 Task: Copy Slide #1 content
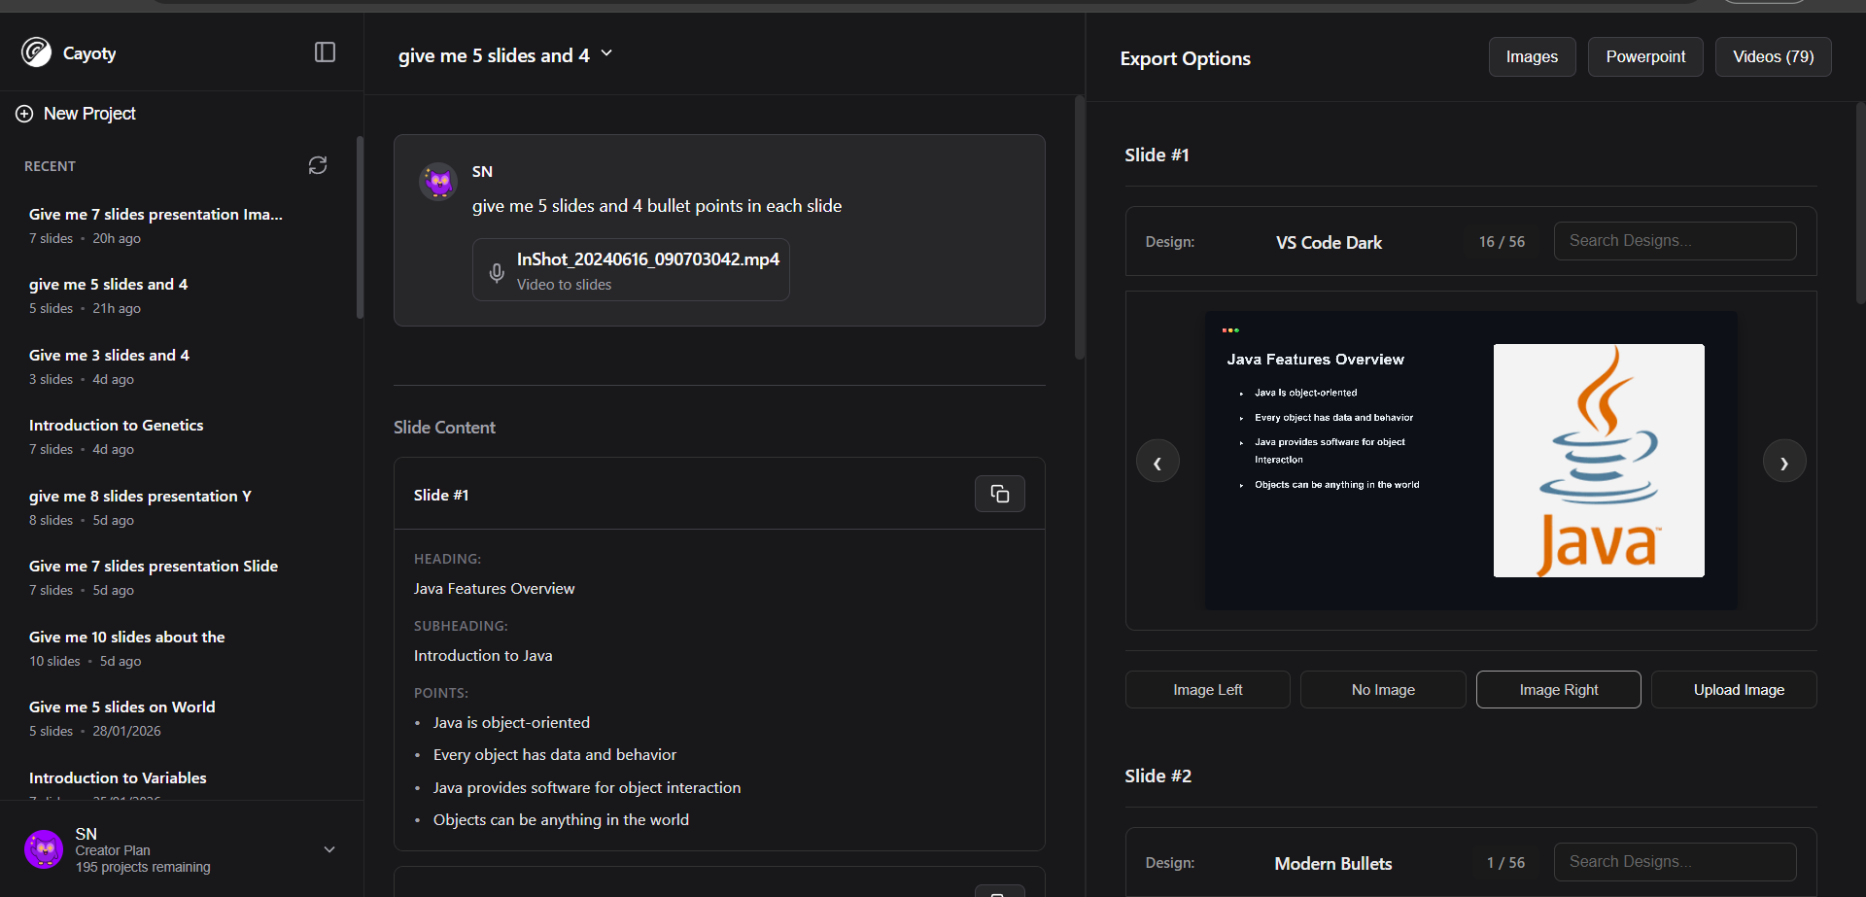pyautogui.click(x=1000, y=494)
